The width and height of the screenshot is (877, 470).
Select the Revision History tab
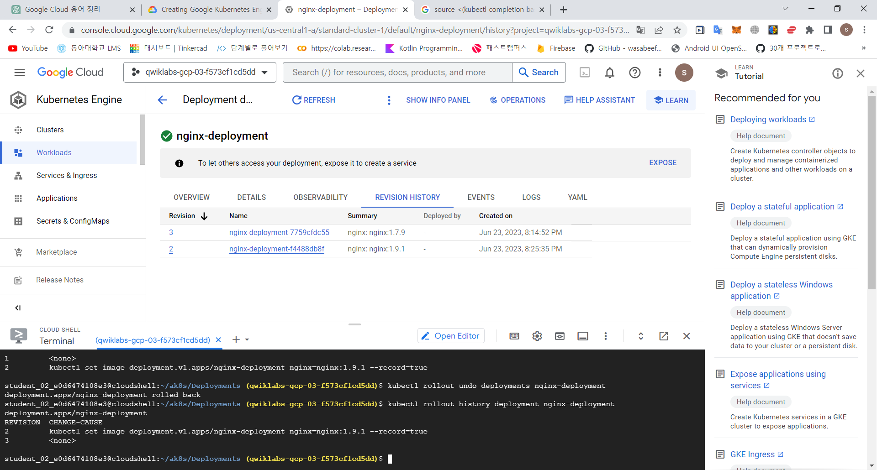407,198
